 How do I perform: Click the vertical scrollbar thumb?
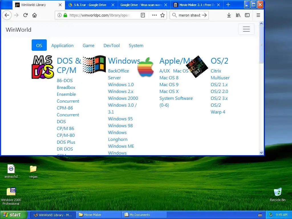click(261, 44)
